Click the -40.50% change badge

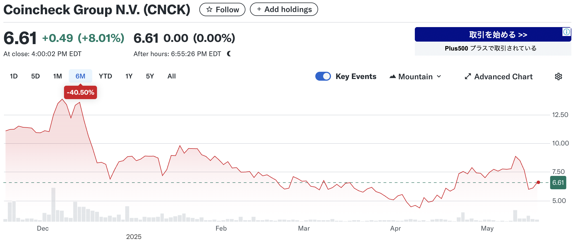(x=81, y=92)
